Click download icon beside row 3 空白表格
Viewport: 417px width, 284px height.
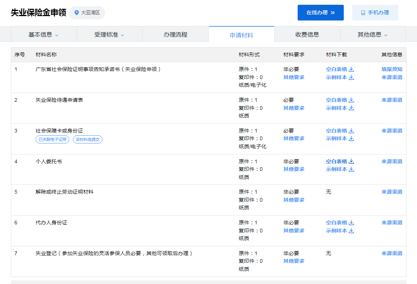point(351,131)
